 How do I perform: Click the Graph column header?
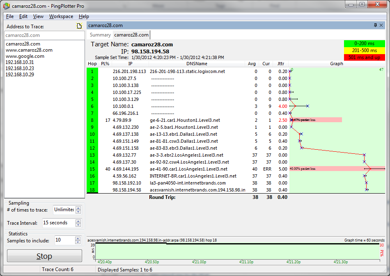pyautogui.click(x=337, y=64)
